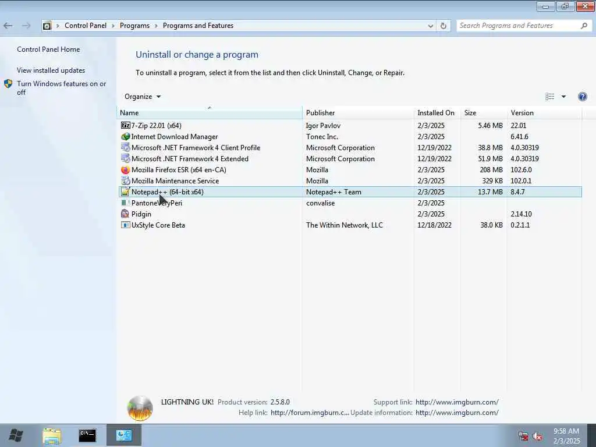596x447 pixels.
Task: Click the muted volume tray icon
Action: (x=537, y=437)
